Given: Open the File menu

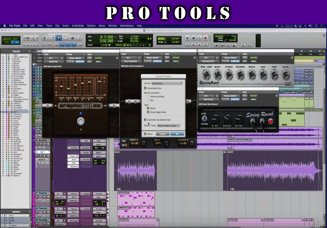Looking at the screenshot, I should click(x=25, y=26).
